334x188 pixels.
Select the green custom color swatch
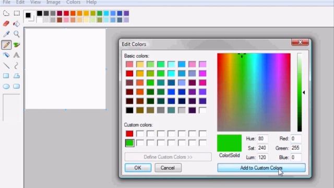(129, 143)
